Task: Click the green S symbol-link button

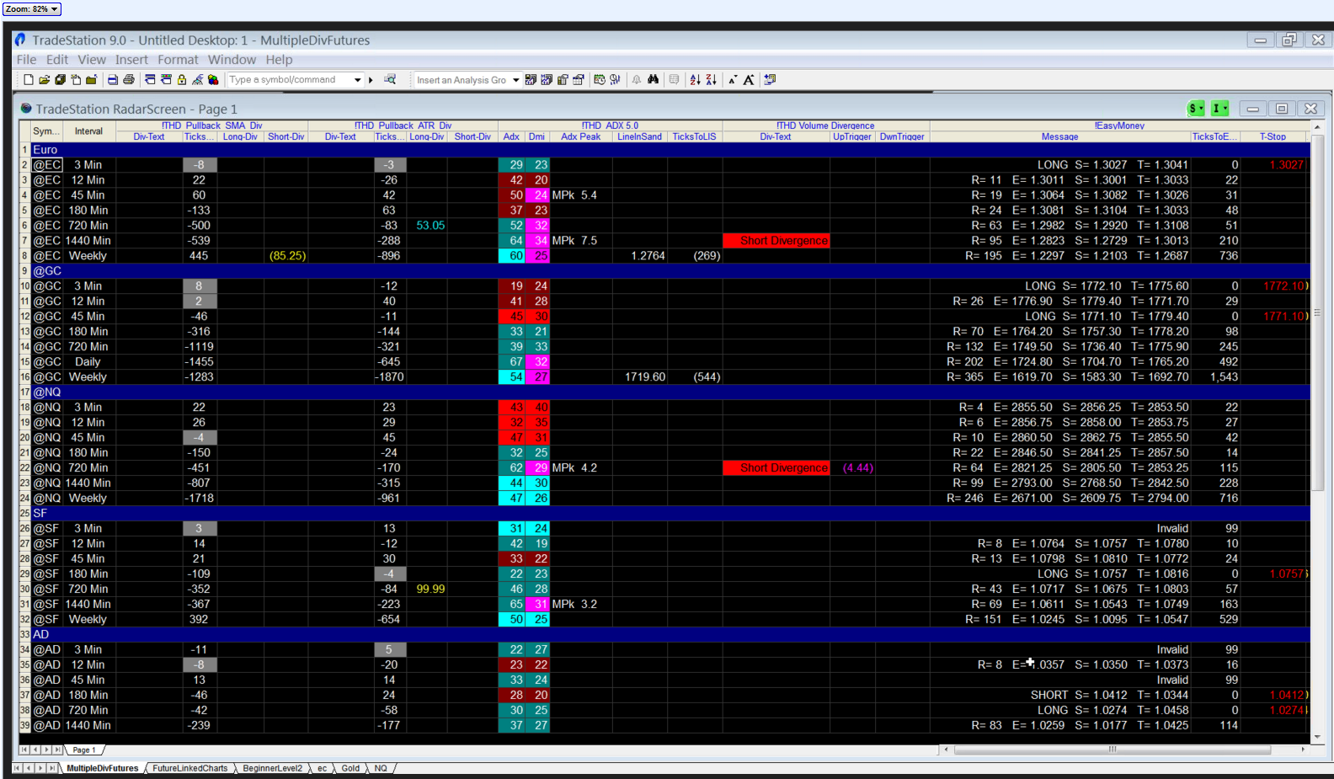Action: [1196, 109]
